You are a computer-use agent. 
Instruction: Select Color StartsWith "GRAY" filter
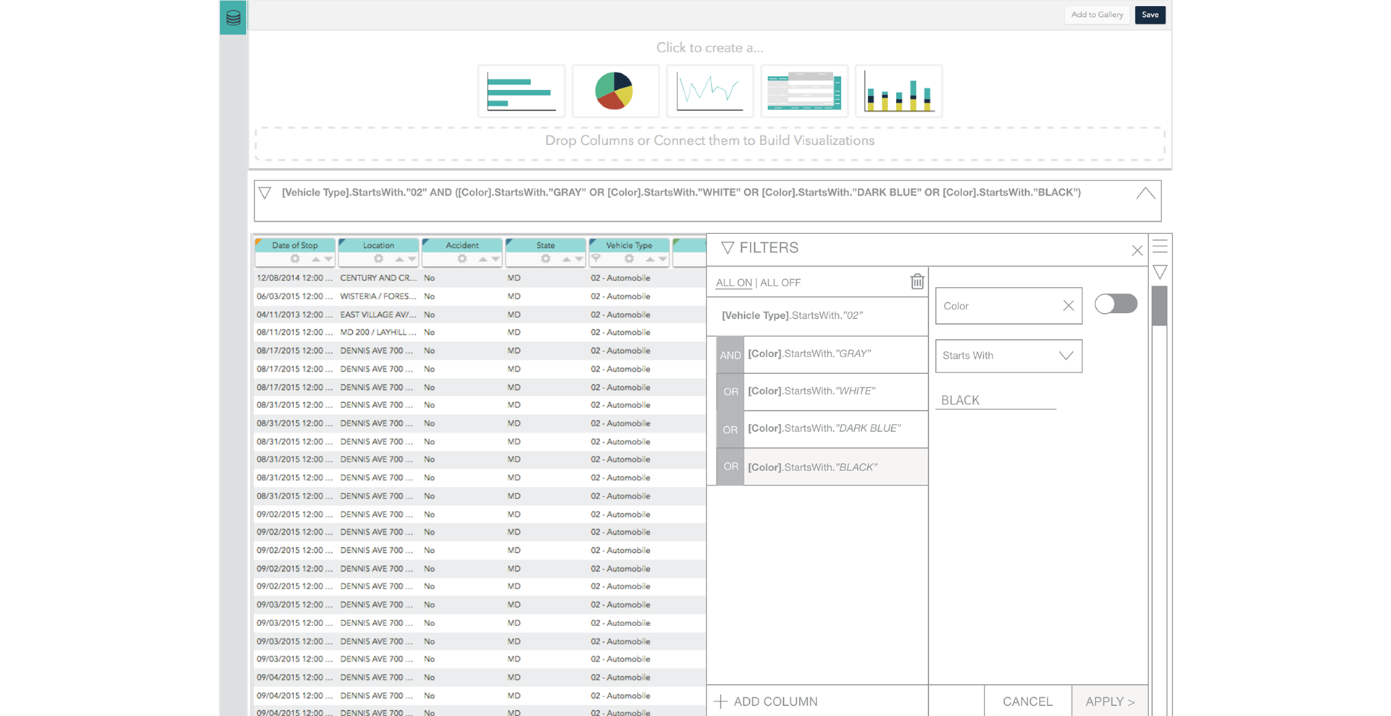(x=836, y=354)
